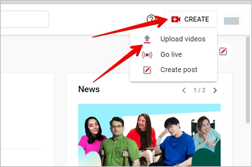Click the round edit pencil button beside the menu
The image size is (252, 167).
pyautogui.click(x=223, y=51)
